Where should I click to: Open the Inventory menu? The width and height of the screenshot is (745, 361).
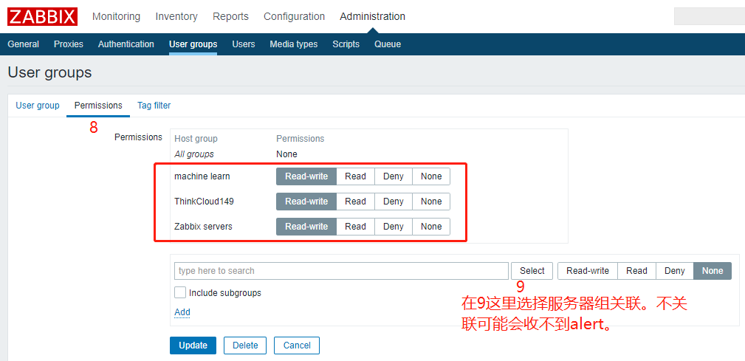176,17
